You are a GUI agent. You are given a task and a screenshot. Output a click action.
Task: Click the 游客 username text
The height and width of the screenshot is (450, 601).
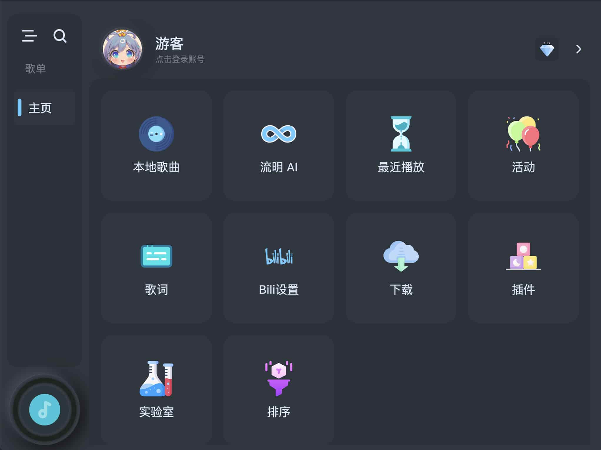(169, 44)
